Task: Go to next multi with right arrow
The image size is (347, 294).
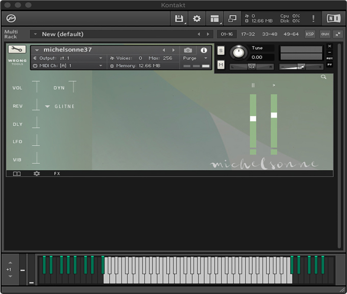Action: coord(208,34)
